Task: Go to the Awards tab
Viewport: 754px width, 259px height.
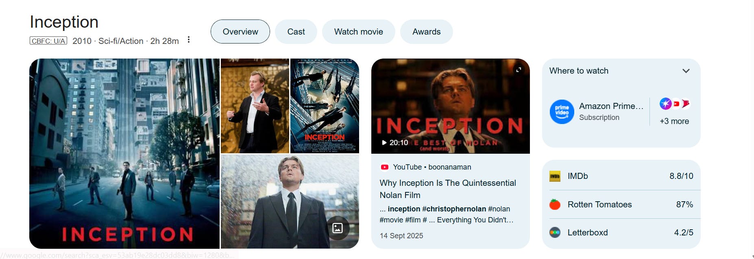Action: (427, 32)
